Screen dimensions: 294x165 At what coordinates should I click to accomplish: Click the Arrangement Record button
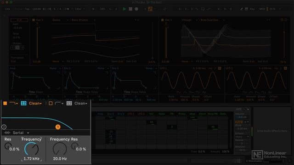136,9
